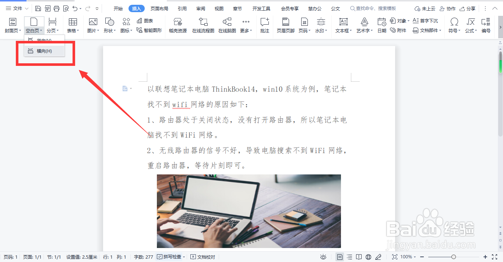503x262 pixels.
Task: Switch to outline view
Action: pos(349,257)
